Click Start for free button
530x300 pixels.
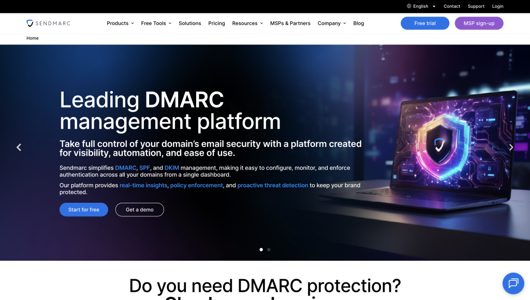pyautogui.click(x=83, y=209)
